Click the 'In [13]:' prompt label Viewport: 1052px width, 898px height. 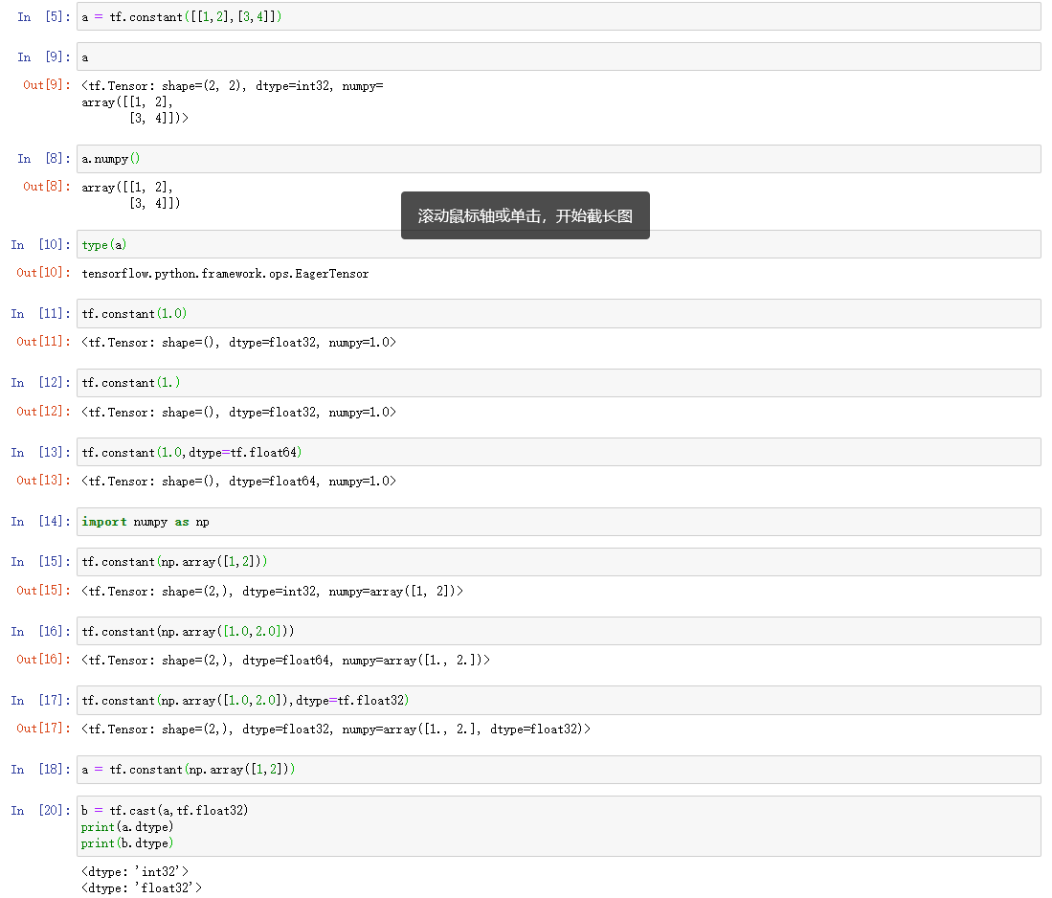(x=40, y=453)
